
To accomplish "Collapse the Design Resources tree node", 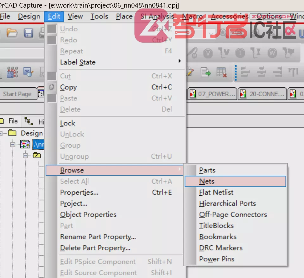I will (1, 133).
